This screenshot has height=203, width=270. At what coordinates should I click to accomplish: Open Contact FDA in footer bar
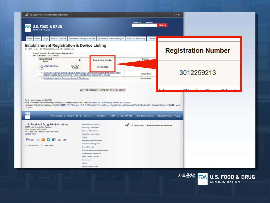pyautogui.click(x=73, y=116)
